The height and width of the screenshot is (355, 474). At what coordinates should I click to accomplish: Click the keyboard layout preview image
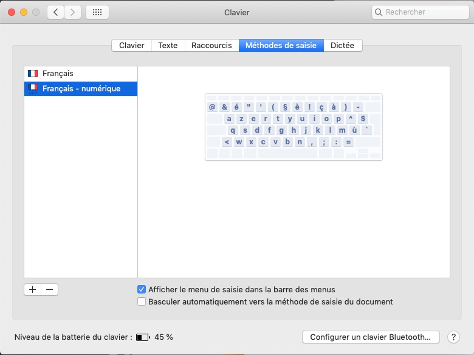pyautogui.click(x=294, y=127)
